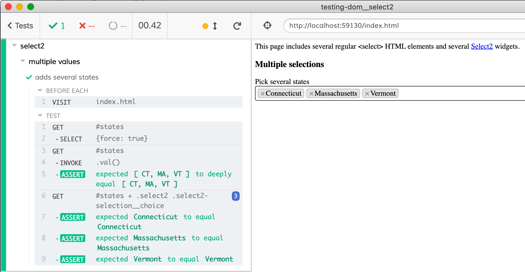This screenshot has width=525, height=272.
Task: Collapse the BEFORE EACH section
Action: pyautogui.click(x=40, y=90)
